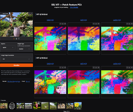133x112 pixels.
Task: Click the uploaded barrel garden input image
Action: pos(16,25)
